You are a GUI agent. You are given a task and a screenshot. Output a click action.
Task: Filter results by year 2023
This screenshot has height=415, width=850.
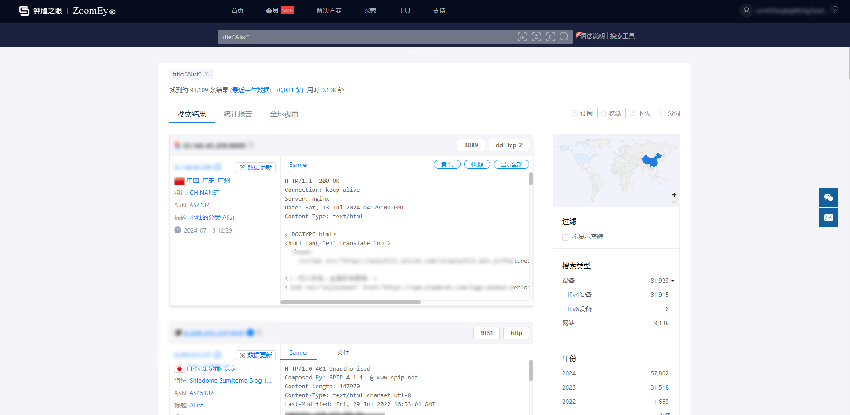coord(569,387)
